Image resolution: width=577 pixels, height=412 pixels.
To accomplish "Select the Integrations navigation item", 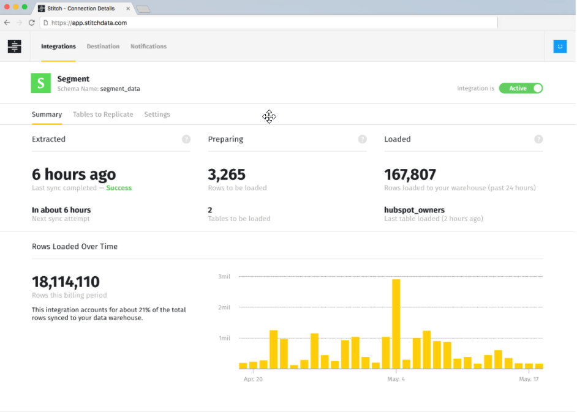I will [58, 47].
